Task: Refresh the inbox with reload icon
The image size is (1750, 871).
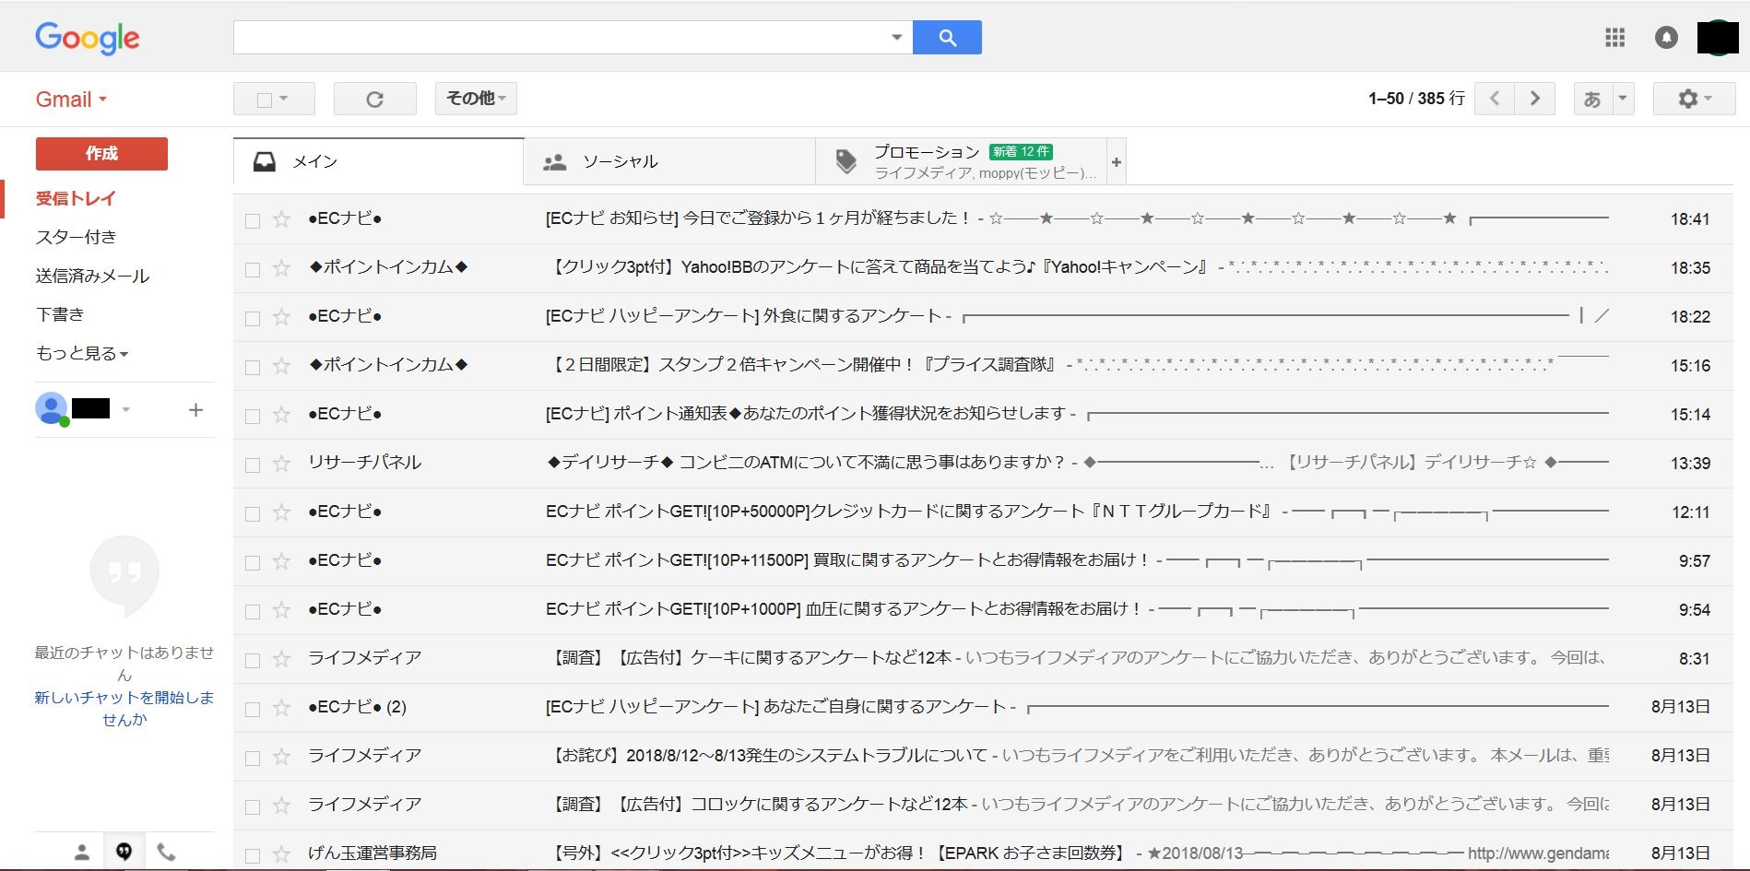Action: (x=374, y=99)
